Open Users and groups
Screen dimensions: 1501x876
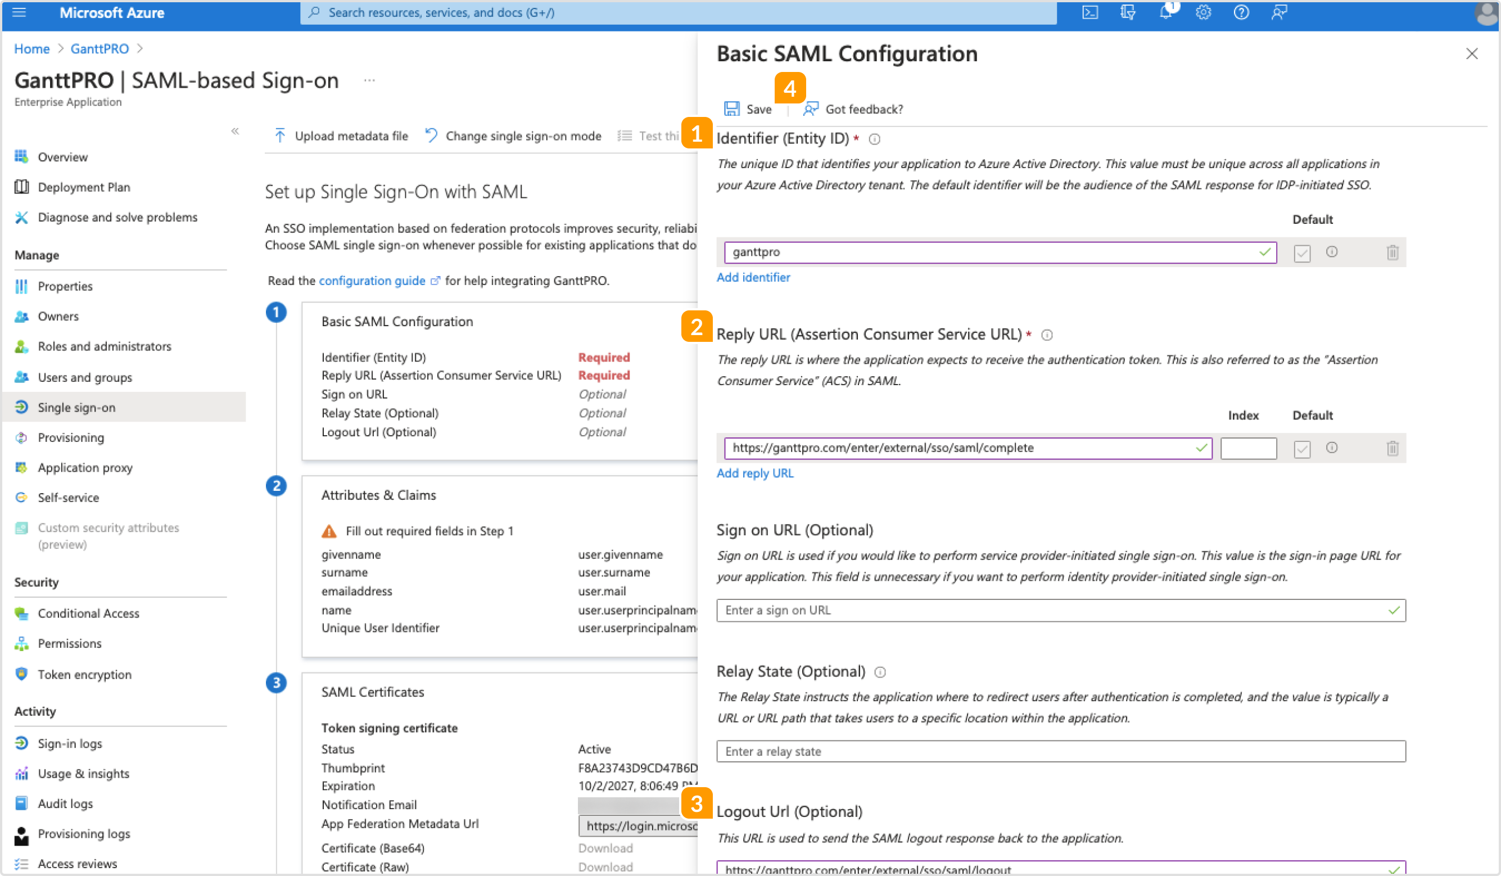pos(85,378)
